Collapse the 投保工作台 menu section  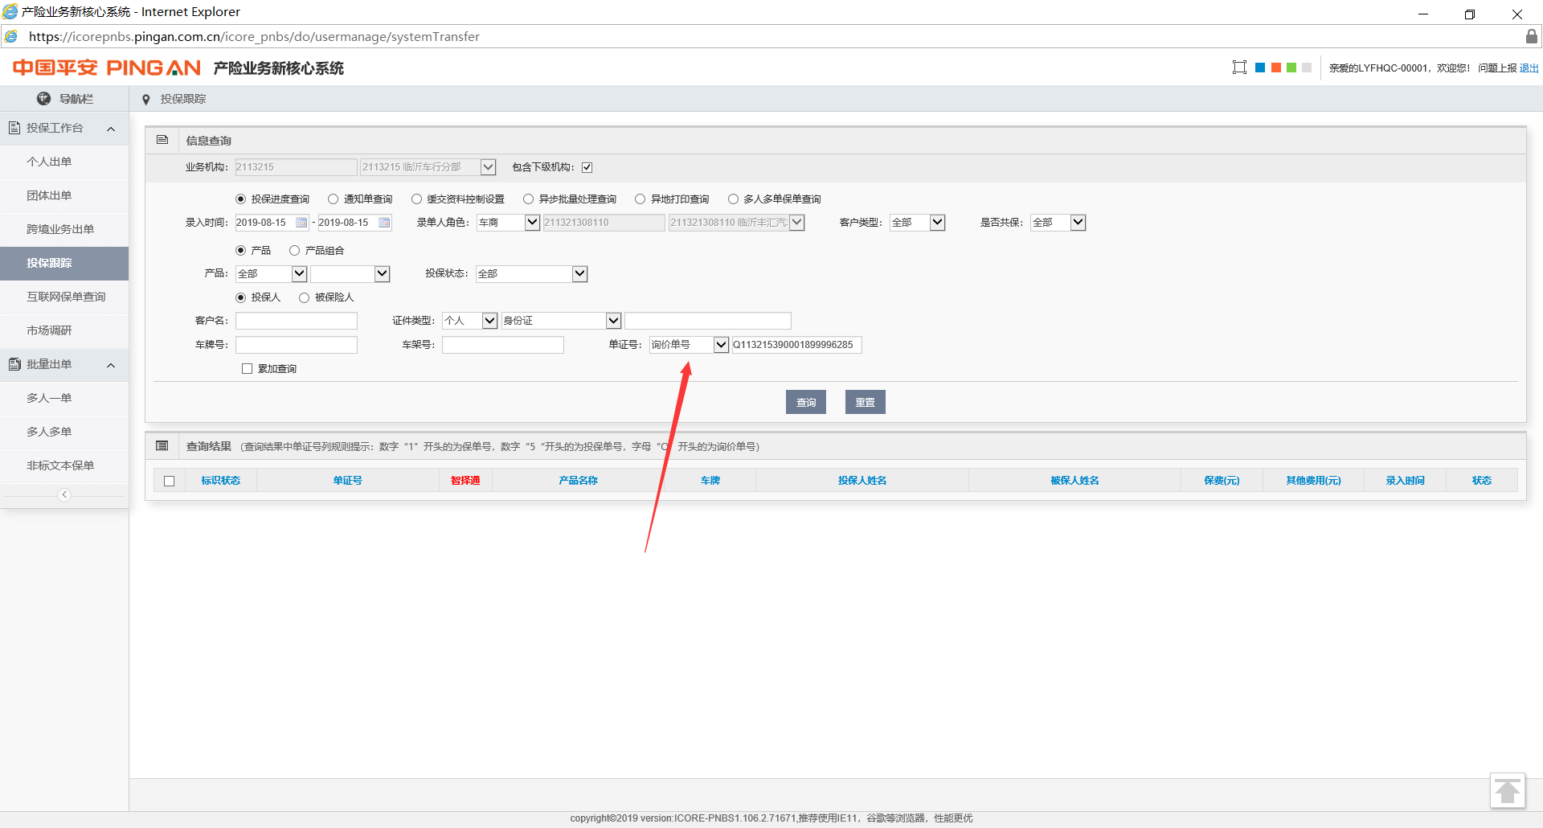pos(111,129)
